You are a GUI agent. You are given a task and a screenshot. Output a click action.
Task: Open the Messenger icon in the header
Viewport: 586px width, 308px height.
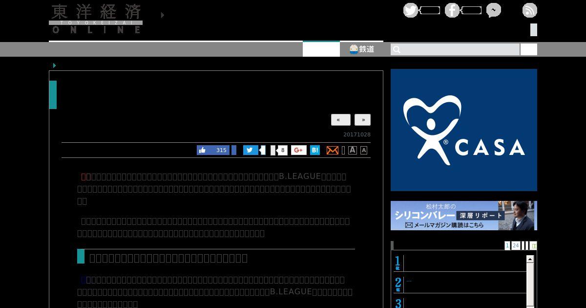pos(494,10)
